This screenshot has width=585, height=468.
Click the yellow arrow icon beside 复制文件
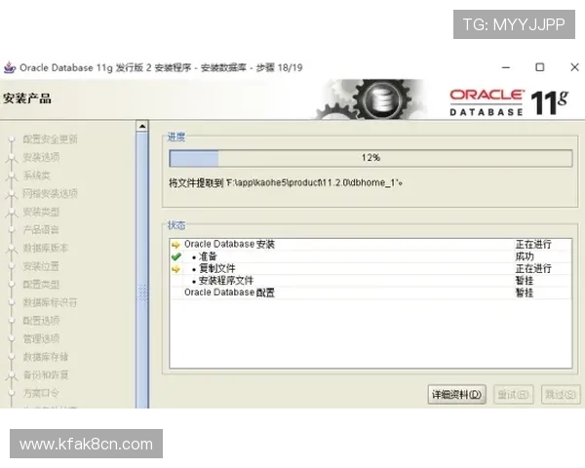tap(175, 269)
